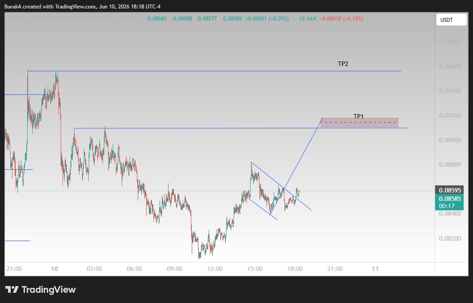473x303 pixels.
Task: Click the 18:00 time axis label
Action: click(295, 269)
